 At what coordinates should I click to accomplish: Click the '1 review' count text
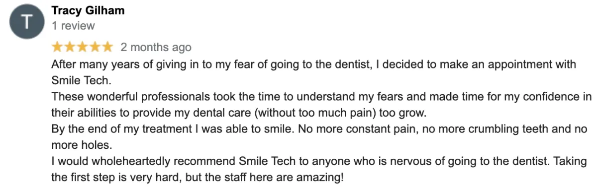73,25
